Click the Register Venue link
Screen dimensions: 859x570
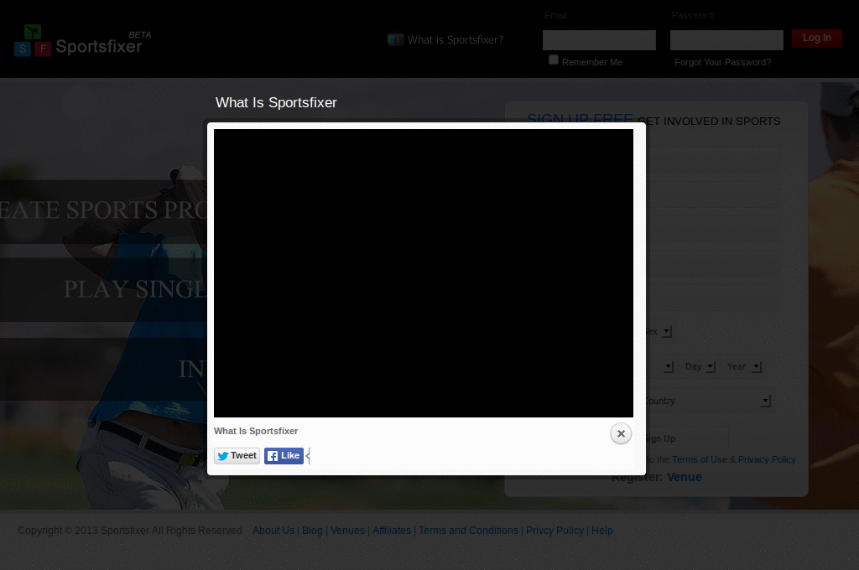(685, 477)
